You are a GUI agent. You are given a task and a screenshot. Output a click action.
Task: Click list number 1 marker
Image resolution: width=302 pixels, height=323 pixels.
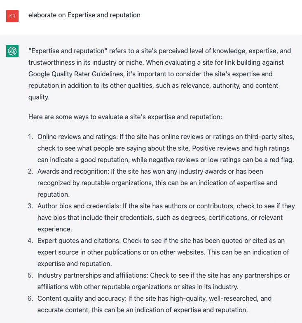[30, 137]
